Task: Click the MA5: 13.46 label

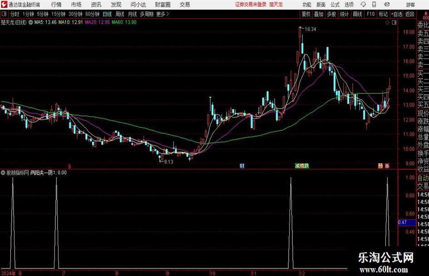Action: click(x=45, y=22)
